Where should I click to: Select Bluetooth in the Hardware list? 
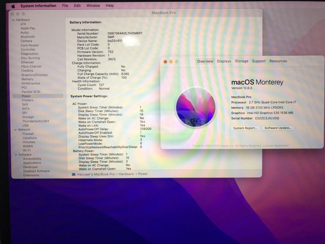(x=28, y=37)
